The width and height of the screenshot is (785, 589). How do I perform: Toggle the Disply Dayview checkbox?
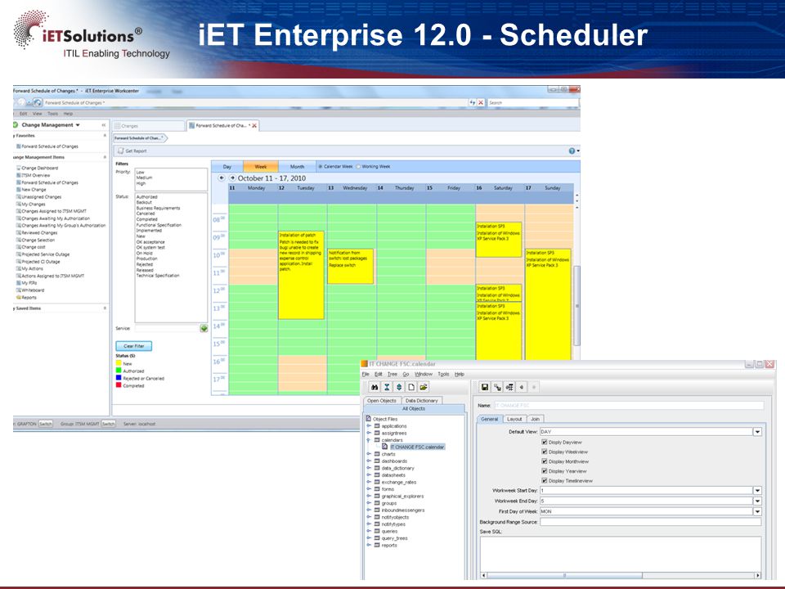(545, 443)
